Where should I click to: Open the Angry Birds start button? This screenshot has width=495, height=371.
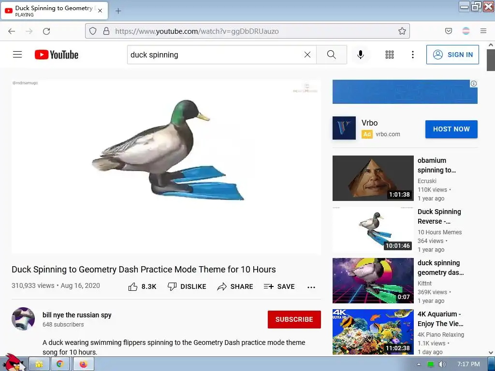pyautogui.click(x=13, y=362)
